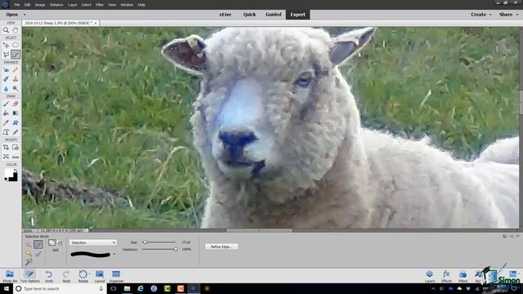Close the Sheep document tab
This screenshot has width=523, height=294.
(96, 23)
